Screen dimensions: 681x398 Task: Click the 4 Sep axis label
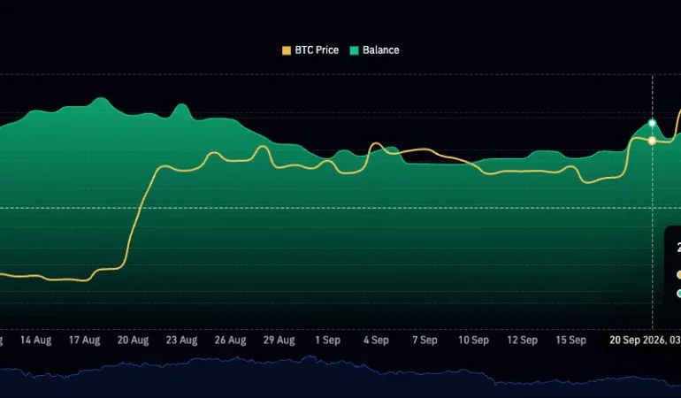(376, 341)
